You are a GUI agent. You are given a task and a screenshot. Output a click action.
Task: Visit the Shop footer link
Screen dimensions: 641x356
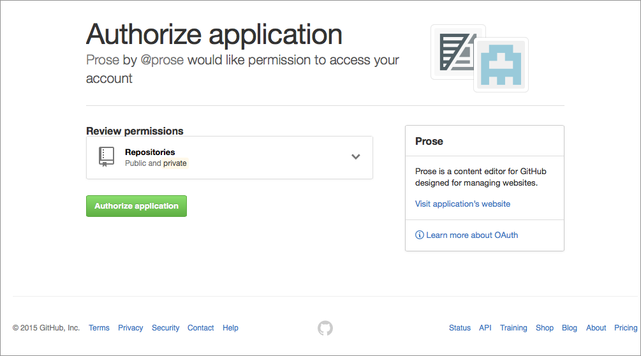[545, 328]
